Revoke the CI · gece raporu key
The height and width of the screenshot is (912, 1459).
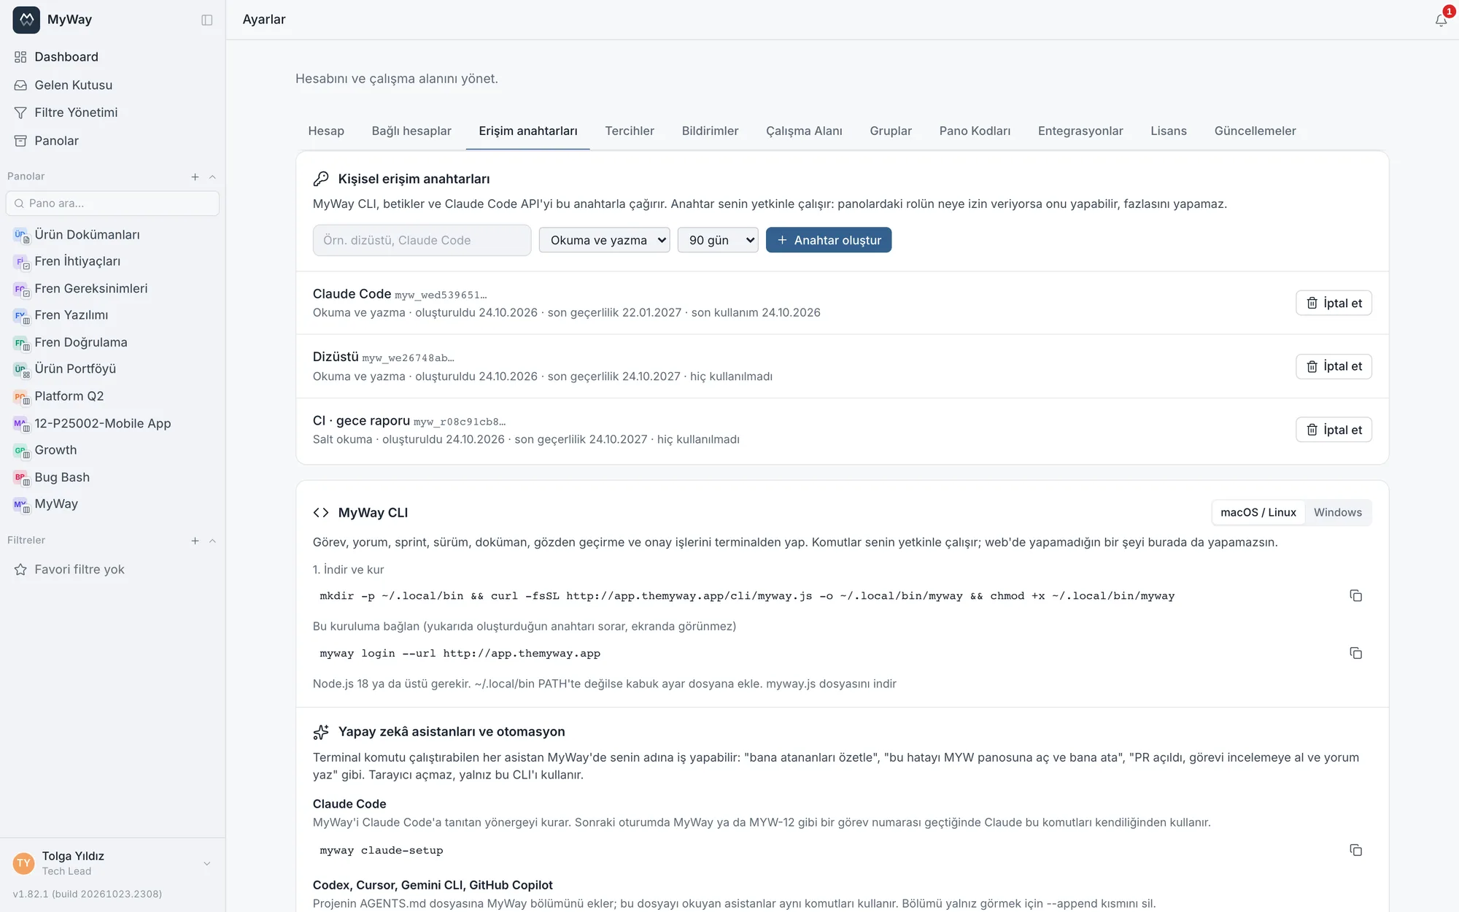pyautogui.click(x=1334, y=430)
